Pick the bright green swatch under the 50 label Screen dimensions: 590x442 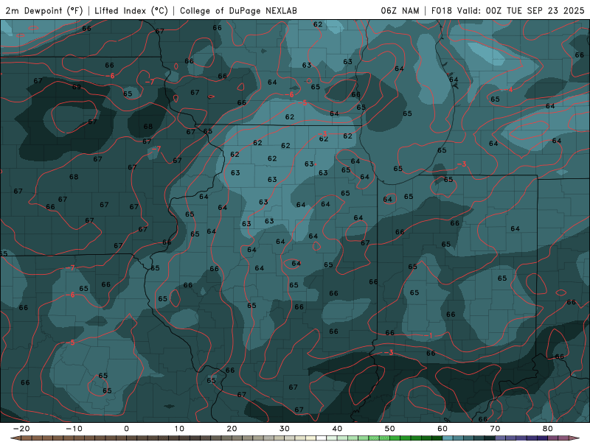click(395, 438)
